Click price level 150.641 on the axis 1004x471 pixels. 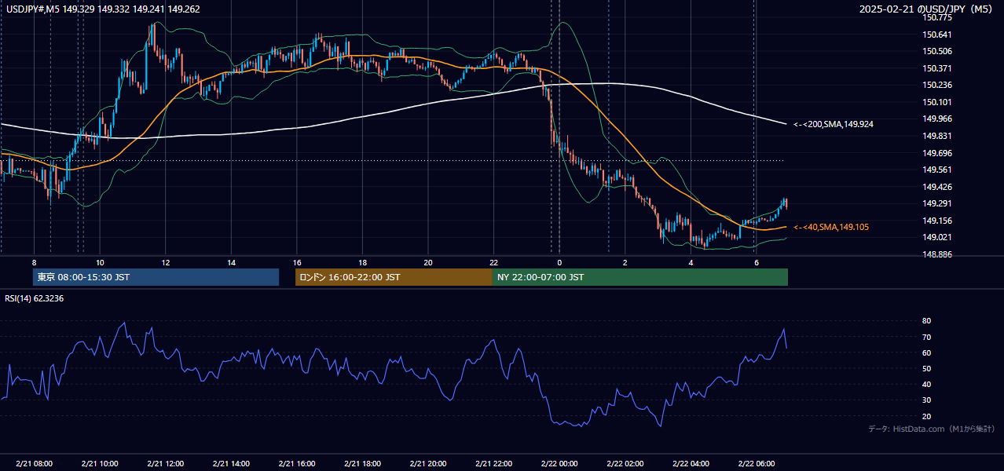pyautogui.click(x=937, y=35)
